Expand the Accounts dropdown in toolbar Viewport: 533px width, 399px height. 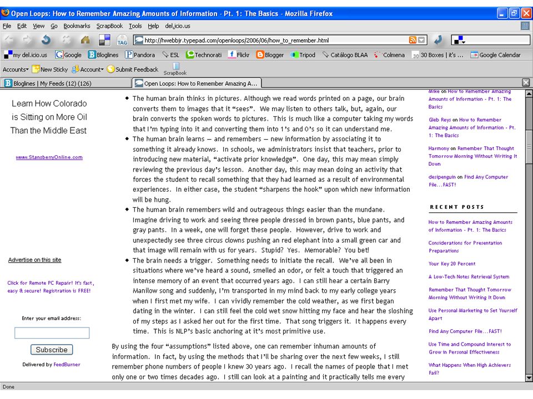click(x=16, y=69)
